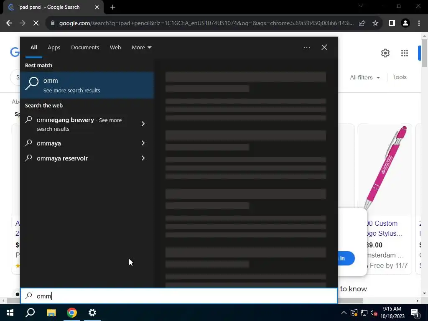Select the ommaya reservoir suggestion
Screen dimensions: 428x321
pyautogui.click(x=79, y=158)
